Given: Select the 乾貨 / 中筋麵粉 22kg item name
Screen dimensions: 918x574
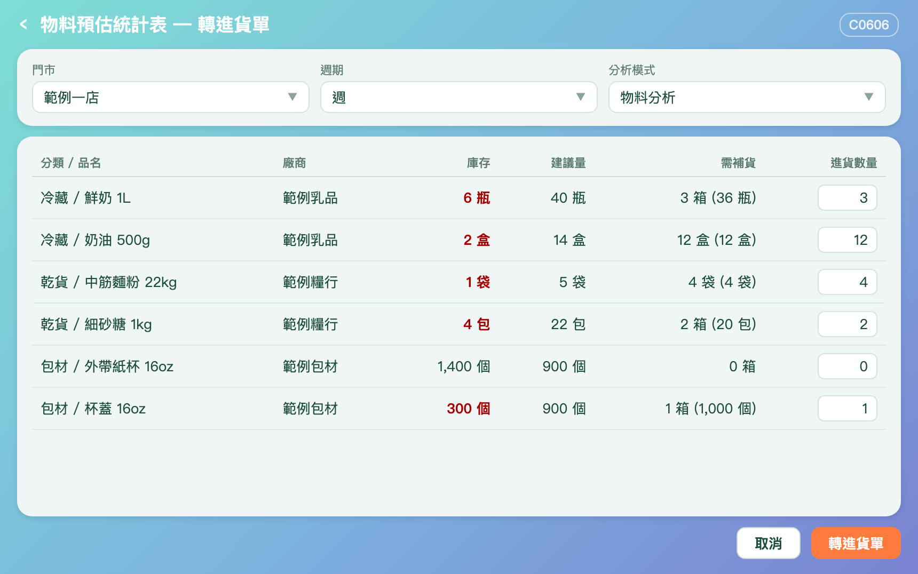Looking at the screenshot, I should (109, 282).
